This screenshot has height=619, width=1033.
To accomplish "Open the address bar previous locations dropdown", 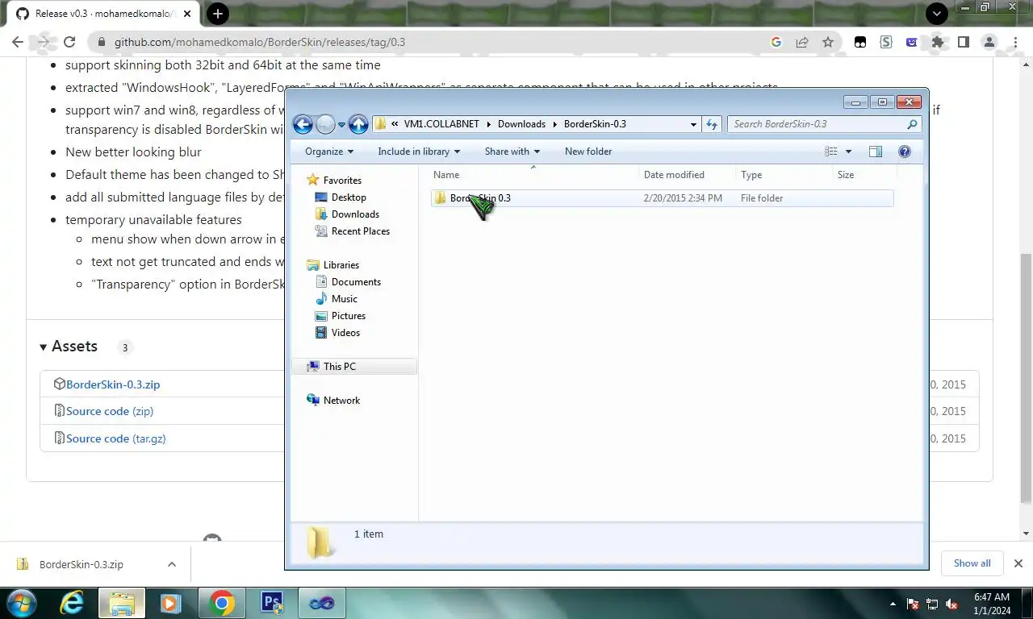I will (693, 124).
